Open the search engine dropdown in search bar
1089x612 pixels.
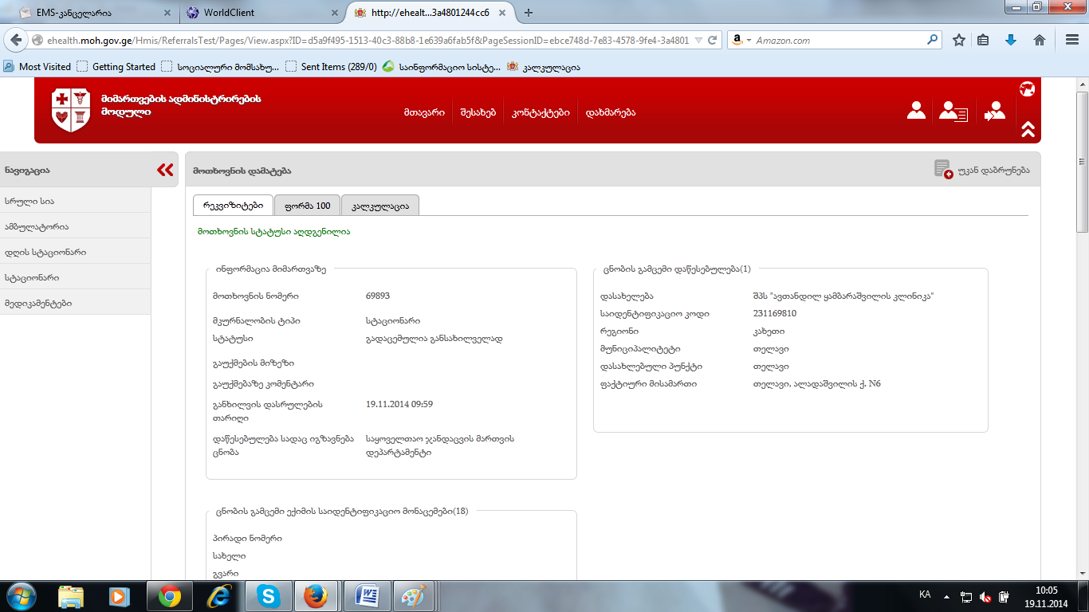(741, 40)
